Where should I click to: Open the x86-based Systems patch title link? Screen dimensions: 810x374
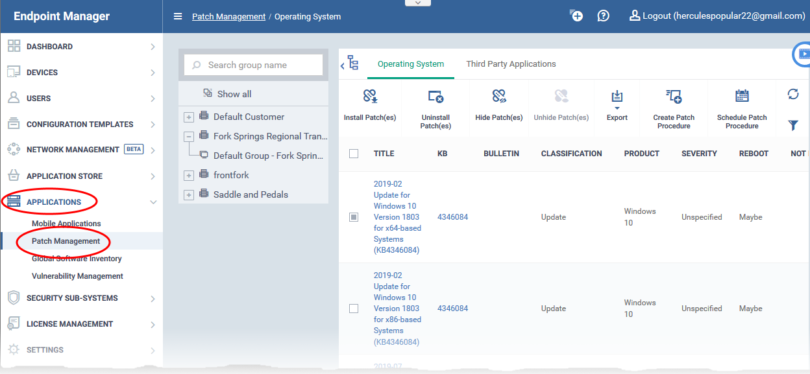click(x=397, y=309)
